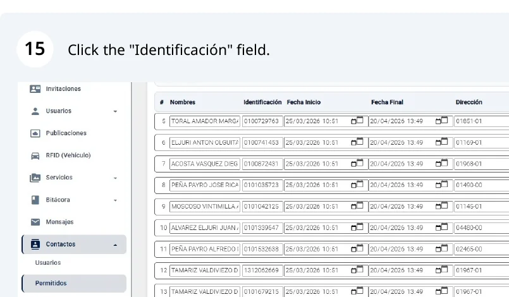Click the Invitaciones sidebar icon
Image resolution: width=509 pixels, height=297 pixels.
(x=35, y=88)
